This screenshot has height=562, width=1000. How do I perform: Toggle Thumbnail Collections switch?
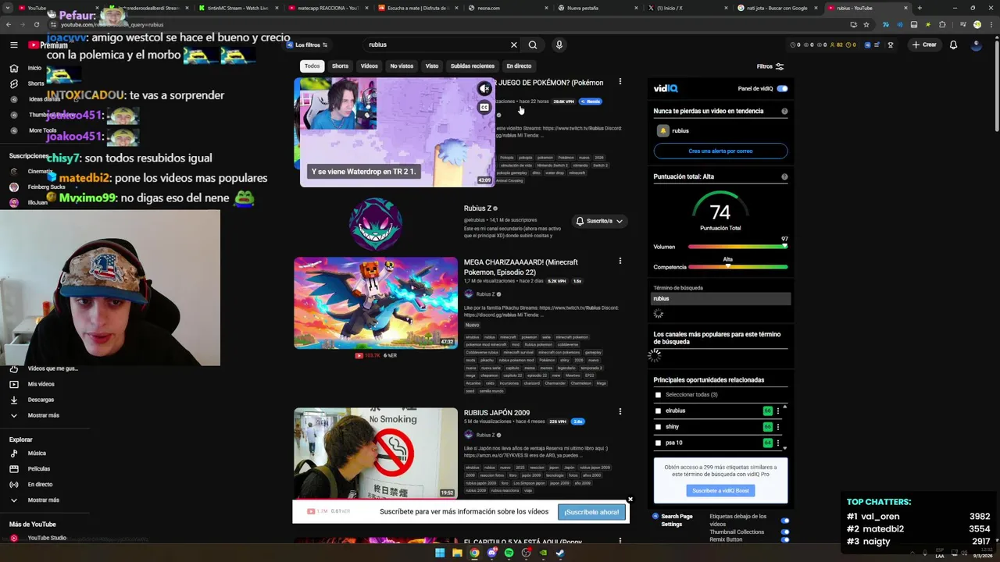tap(784, 532)
